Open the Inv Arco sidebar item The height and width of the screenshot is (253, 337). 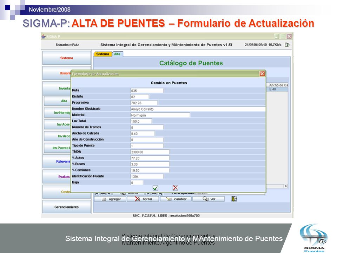point(58,136)
